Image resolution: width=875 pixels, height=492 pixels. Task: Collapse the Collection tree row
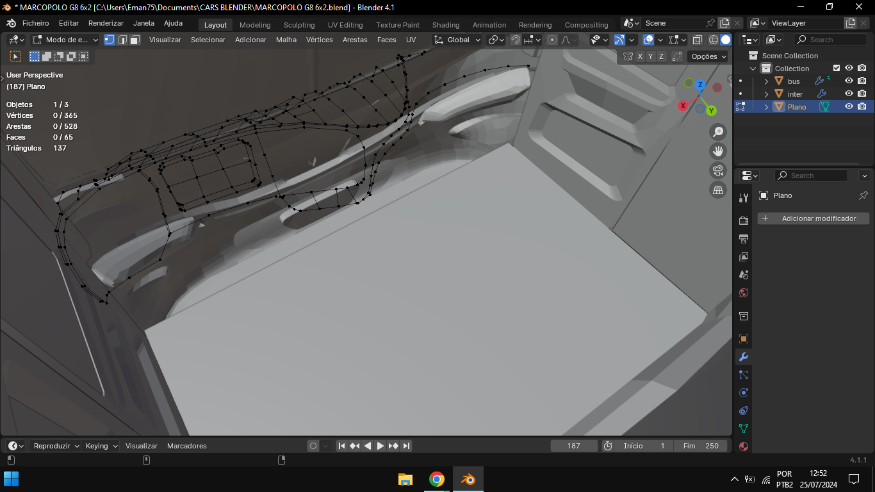[x=753, y=69]
